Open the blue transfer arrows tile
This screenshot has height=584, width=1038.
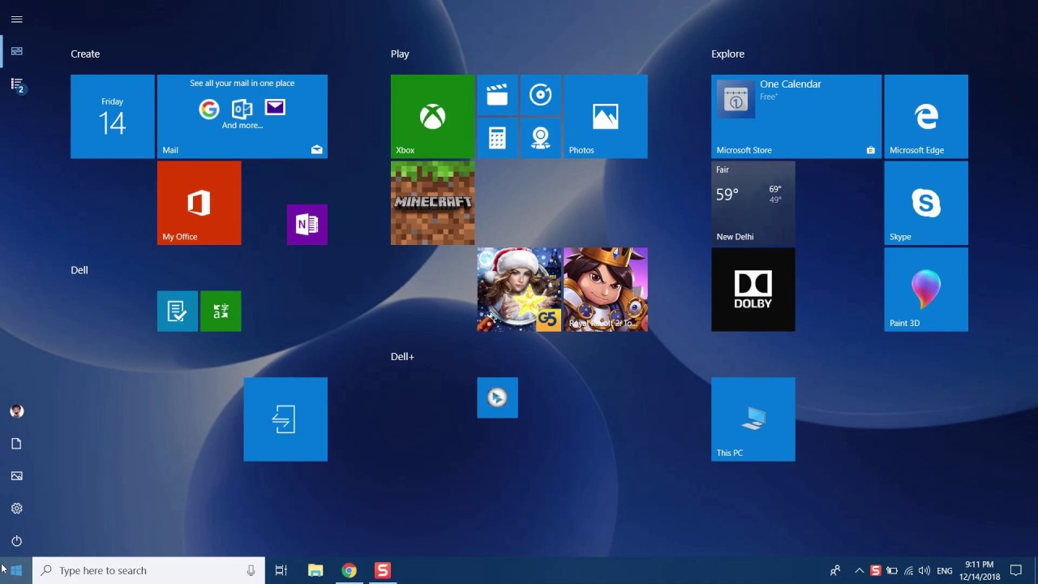pyautogui.click(x=285, y=419)
